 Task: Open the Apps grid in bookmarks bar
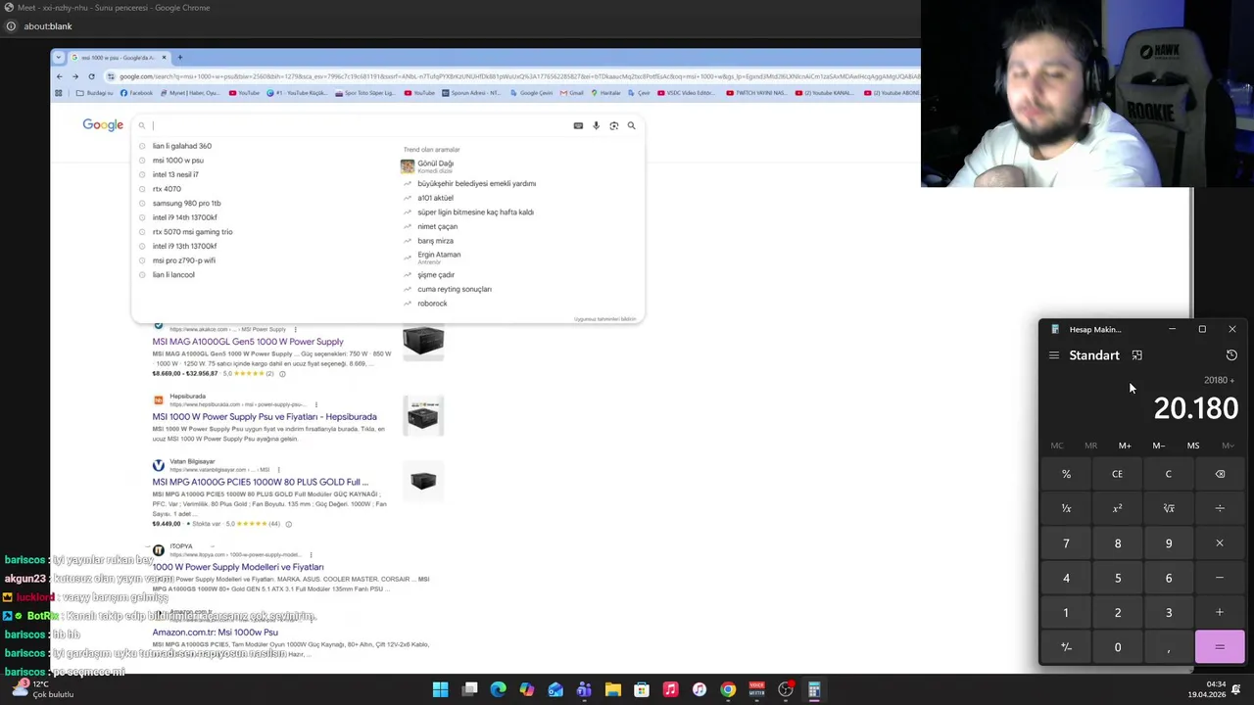(59, 93)
